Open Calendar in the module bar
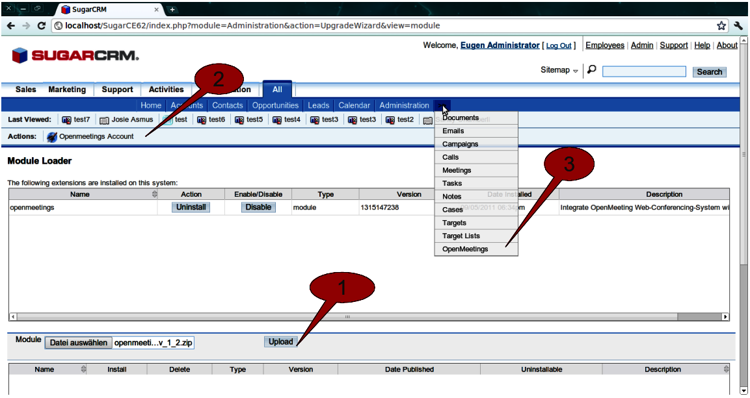This screenshot has width=750, height=398. (354, 105)
